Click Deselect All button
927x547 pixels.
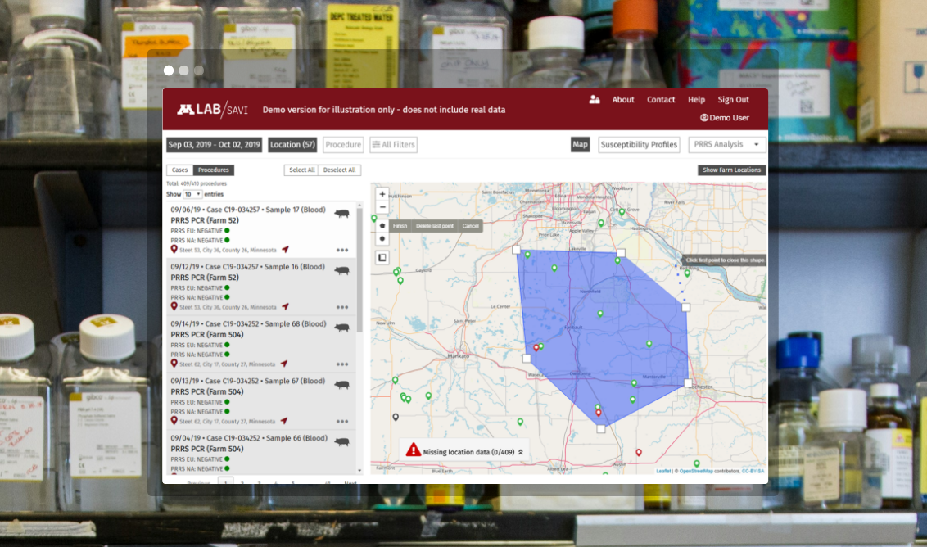pyautogui.click(x=339, y=170)
